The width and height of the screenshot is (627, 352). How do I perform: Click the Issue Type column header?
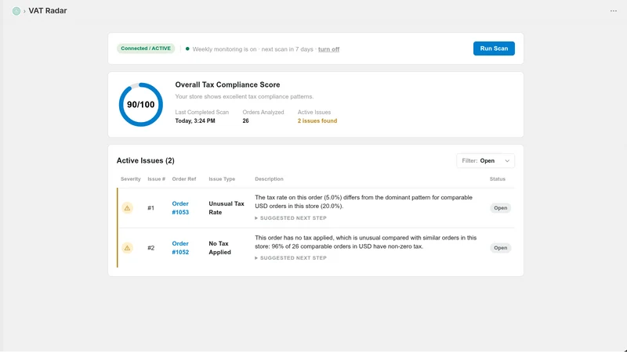(222, 179)
